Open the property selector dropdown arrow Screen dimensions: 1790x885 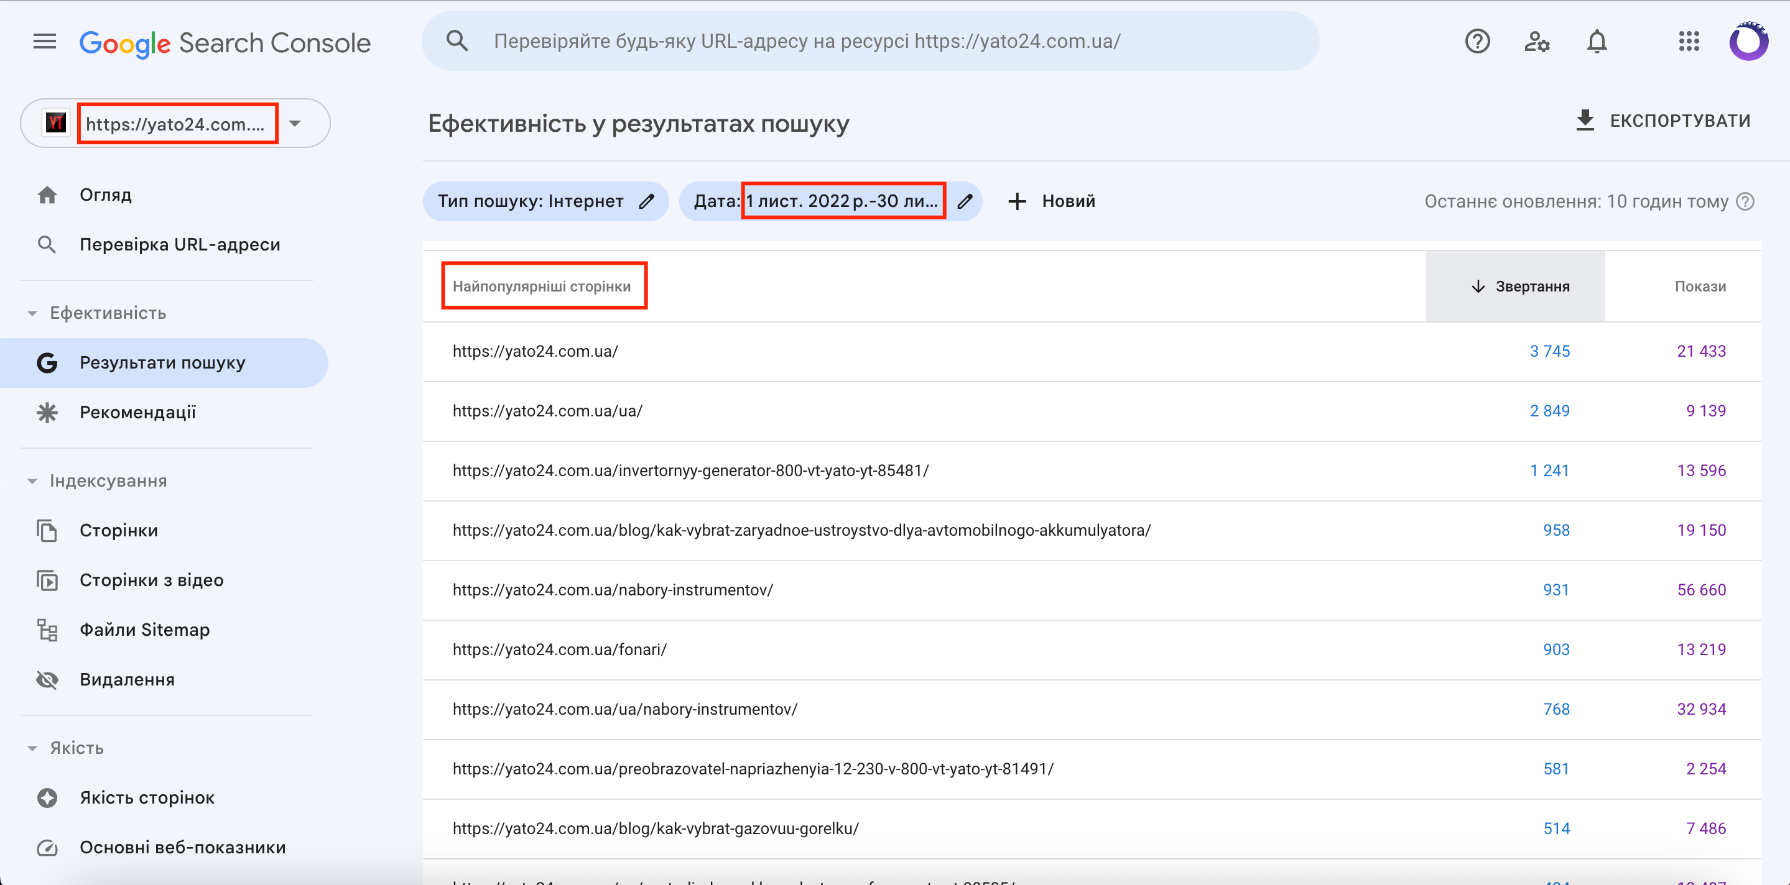coord(295,124)
